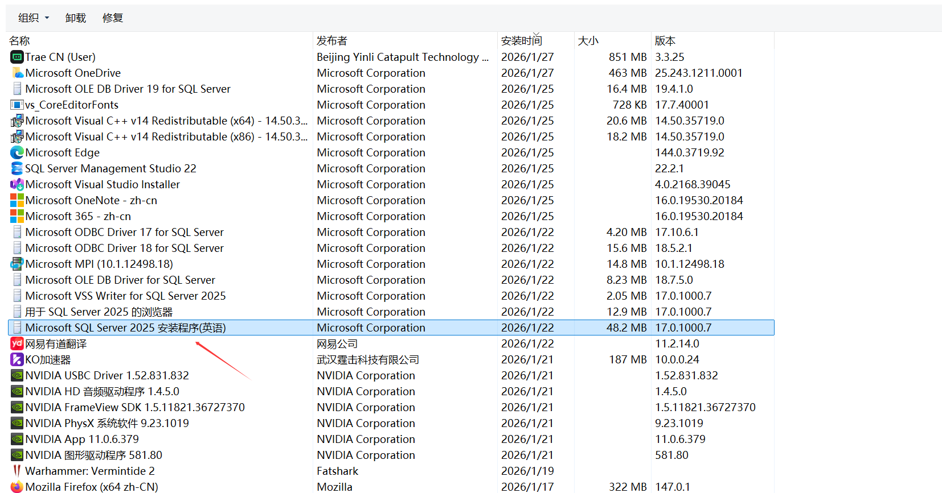Click size value 322 MB
Image resolution: width=942 pixels, height=493 pixels.
click(628, 487)
